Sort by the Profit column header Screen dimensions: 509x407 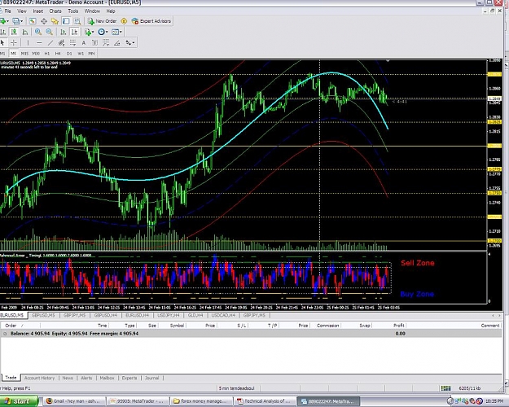click(398, 326)
